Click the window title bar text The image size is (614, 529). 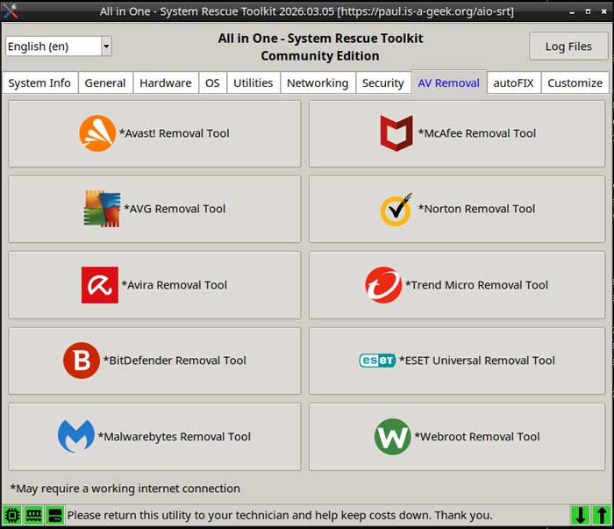click(307, 11)
